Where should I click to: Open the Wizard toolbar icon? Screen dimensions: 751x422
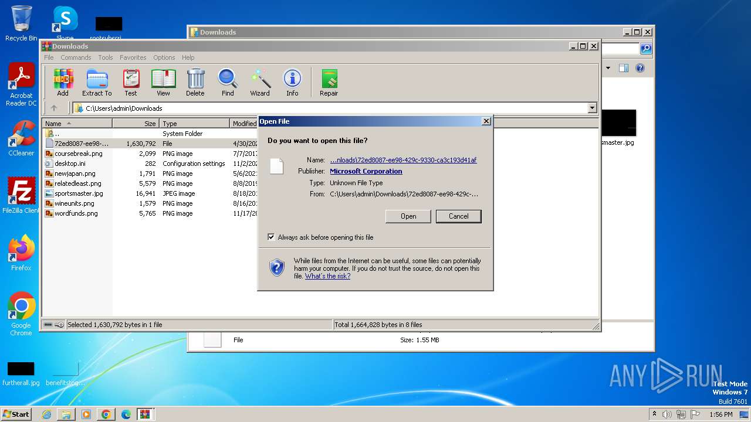coord(260,83)
